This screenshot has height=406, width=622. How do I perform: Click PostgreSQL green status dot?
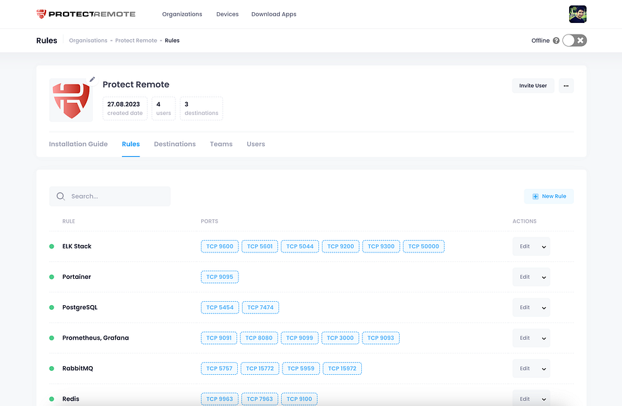pyautogui.click(x=51, y=307)
